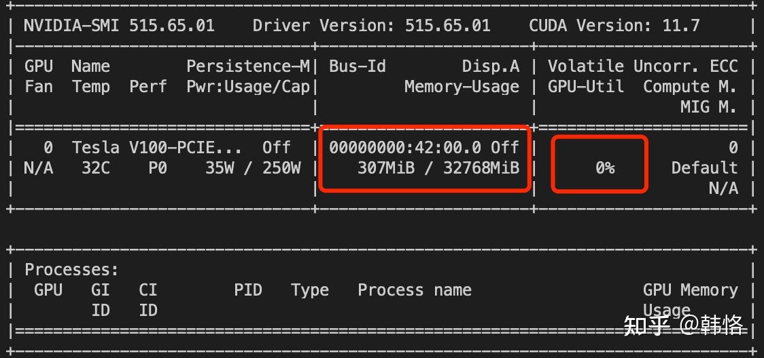
Task: Click the PID column header
Action: click(248, 290)
